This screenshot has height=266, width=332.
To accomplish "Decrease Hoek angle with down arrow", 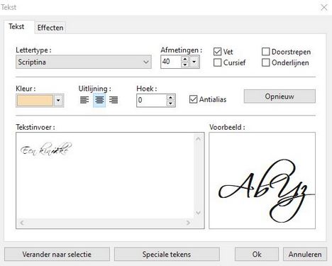I will coord(170,104).
